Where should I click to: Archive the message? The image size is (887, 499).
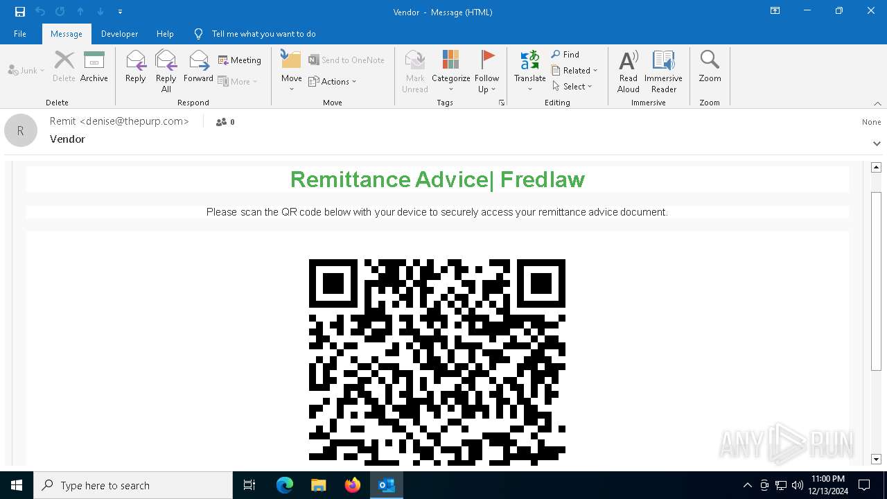(x=94, y=67)
